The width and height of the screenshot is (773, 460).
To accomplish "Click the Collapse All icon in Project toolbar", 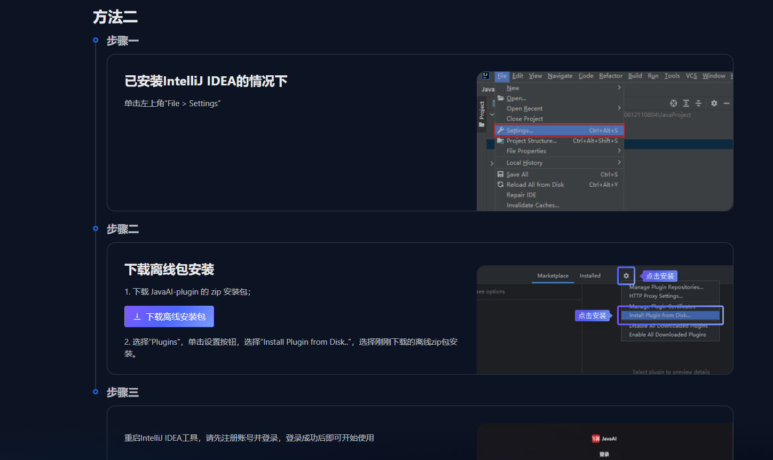I will [698, 103].
